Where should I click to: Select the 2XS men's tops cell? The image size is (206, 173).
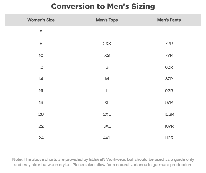[107, 44]
